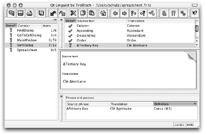Click Definition column sort arrow
This screenshot has height=134, width=205.
coord(195,104)
